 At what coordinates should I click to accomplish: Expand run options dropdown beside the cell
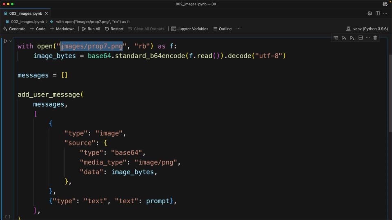[11, 41]
